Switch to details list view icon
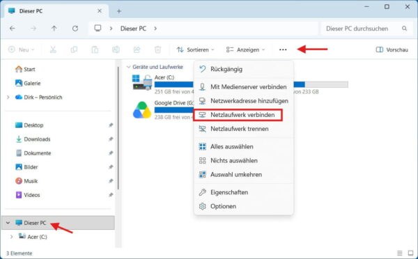 400,253
